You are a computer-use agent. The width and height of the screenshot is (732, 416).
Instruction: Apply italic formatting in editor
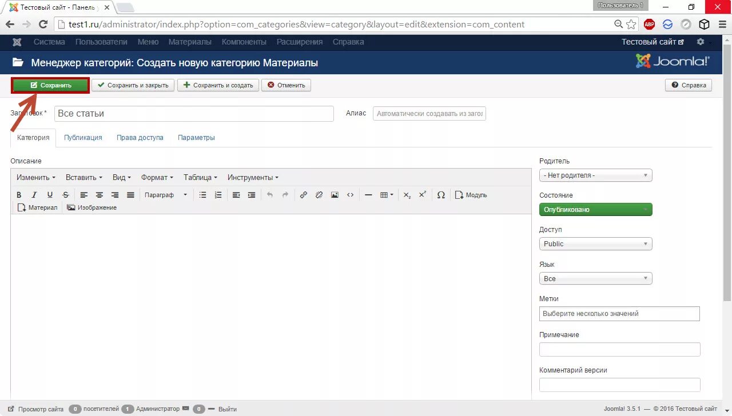(34, 195)
